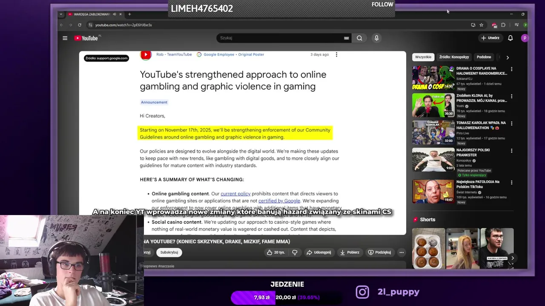Open options for NAJGORSZY POLSKI PRANKSTER video

click(511, 150)
